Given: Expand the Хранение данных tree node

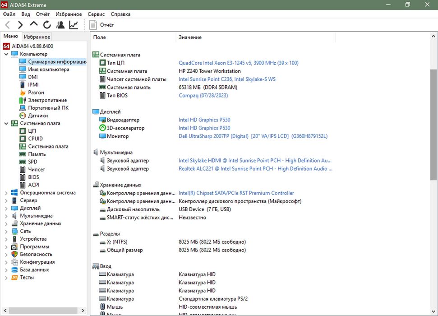Looking at the screenshot, I should pos(6,223).
